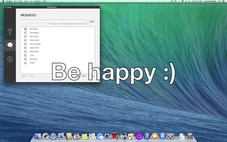Open the SmartCodeHQ user menu
This screenshot has height=142, width=227.
210,1
